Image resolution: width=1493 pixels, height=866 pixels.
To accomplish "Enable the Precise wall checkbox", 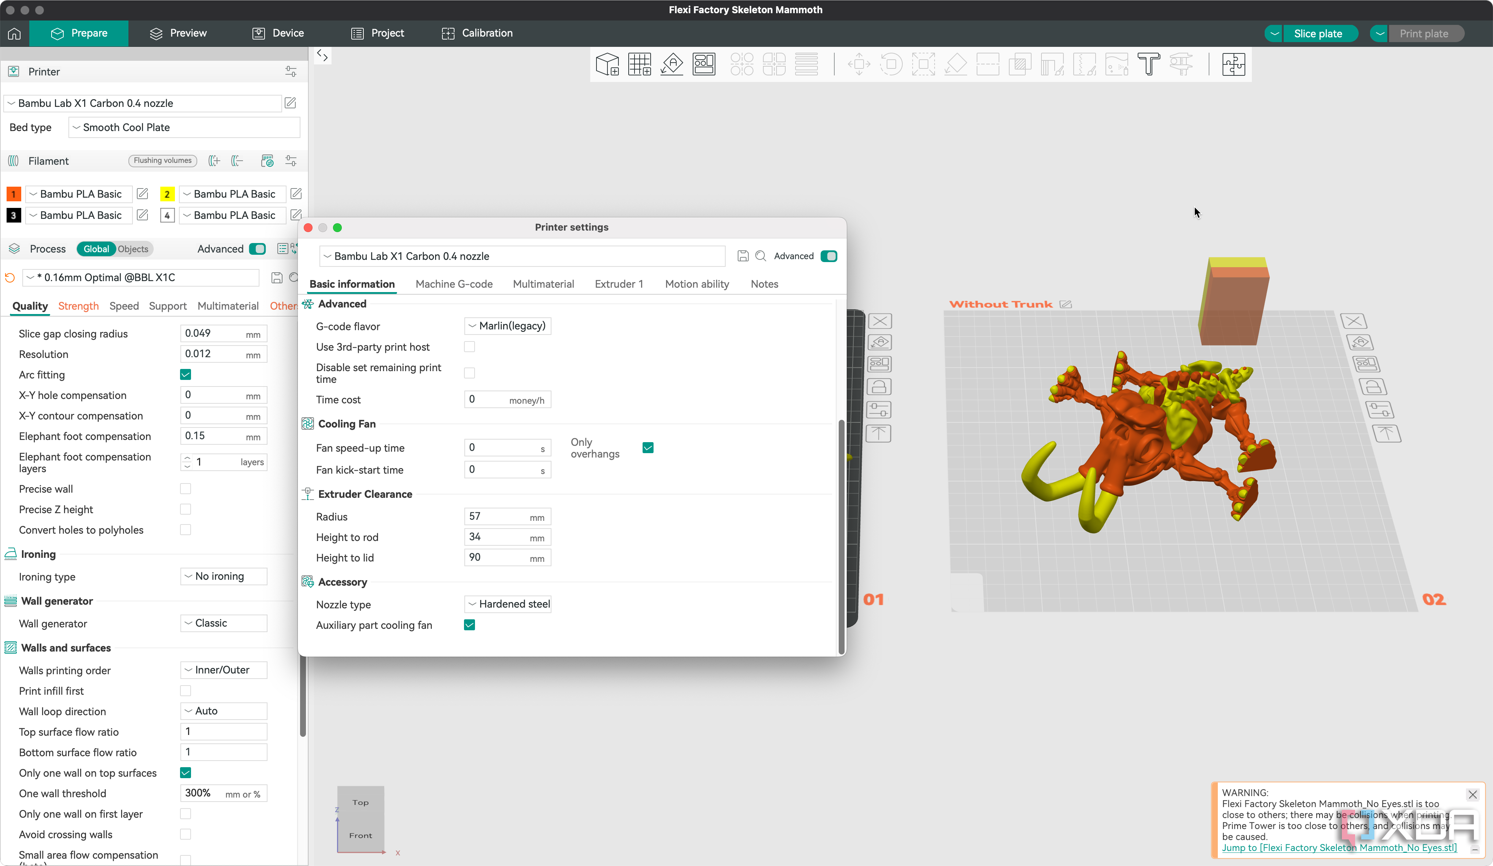I will [186, 488].
